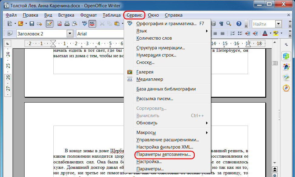Open sidebar Properties deck icon
The width and height of the screenshot is (295, 177).
(286, 56)
